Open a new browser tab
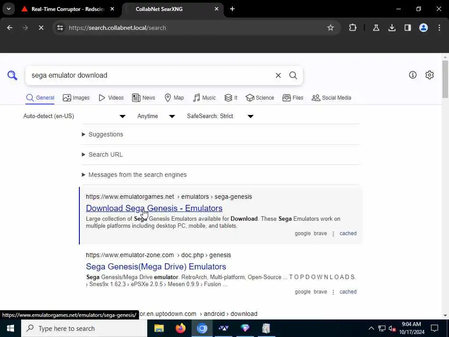 (x=232, y=9)
